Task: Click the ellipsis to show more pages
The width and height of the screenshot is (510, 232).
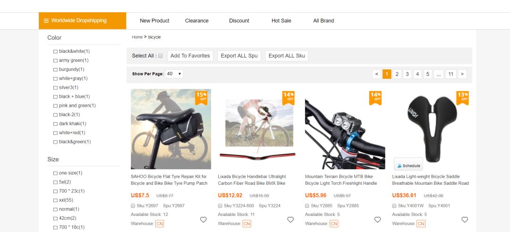Action: pyautogui.click(x=439, y=74)
